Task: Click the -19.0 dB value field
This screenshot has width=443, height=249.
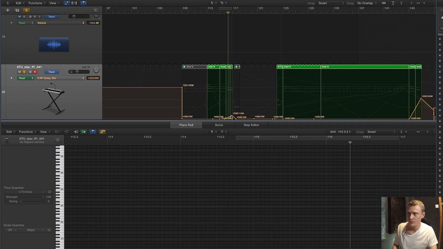Action: [93, 23]
